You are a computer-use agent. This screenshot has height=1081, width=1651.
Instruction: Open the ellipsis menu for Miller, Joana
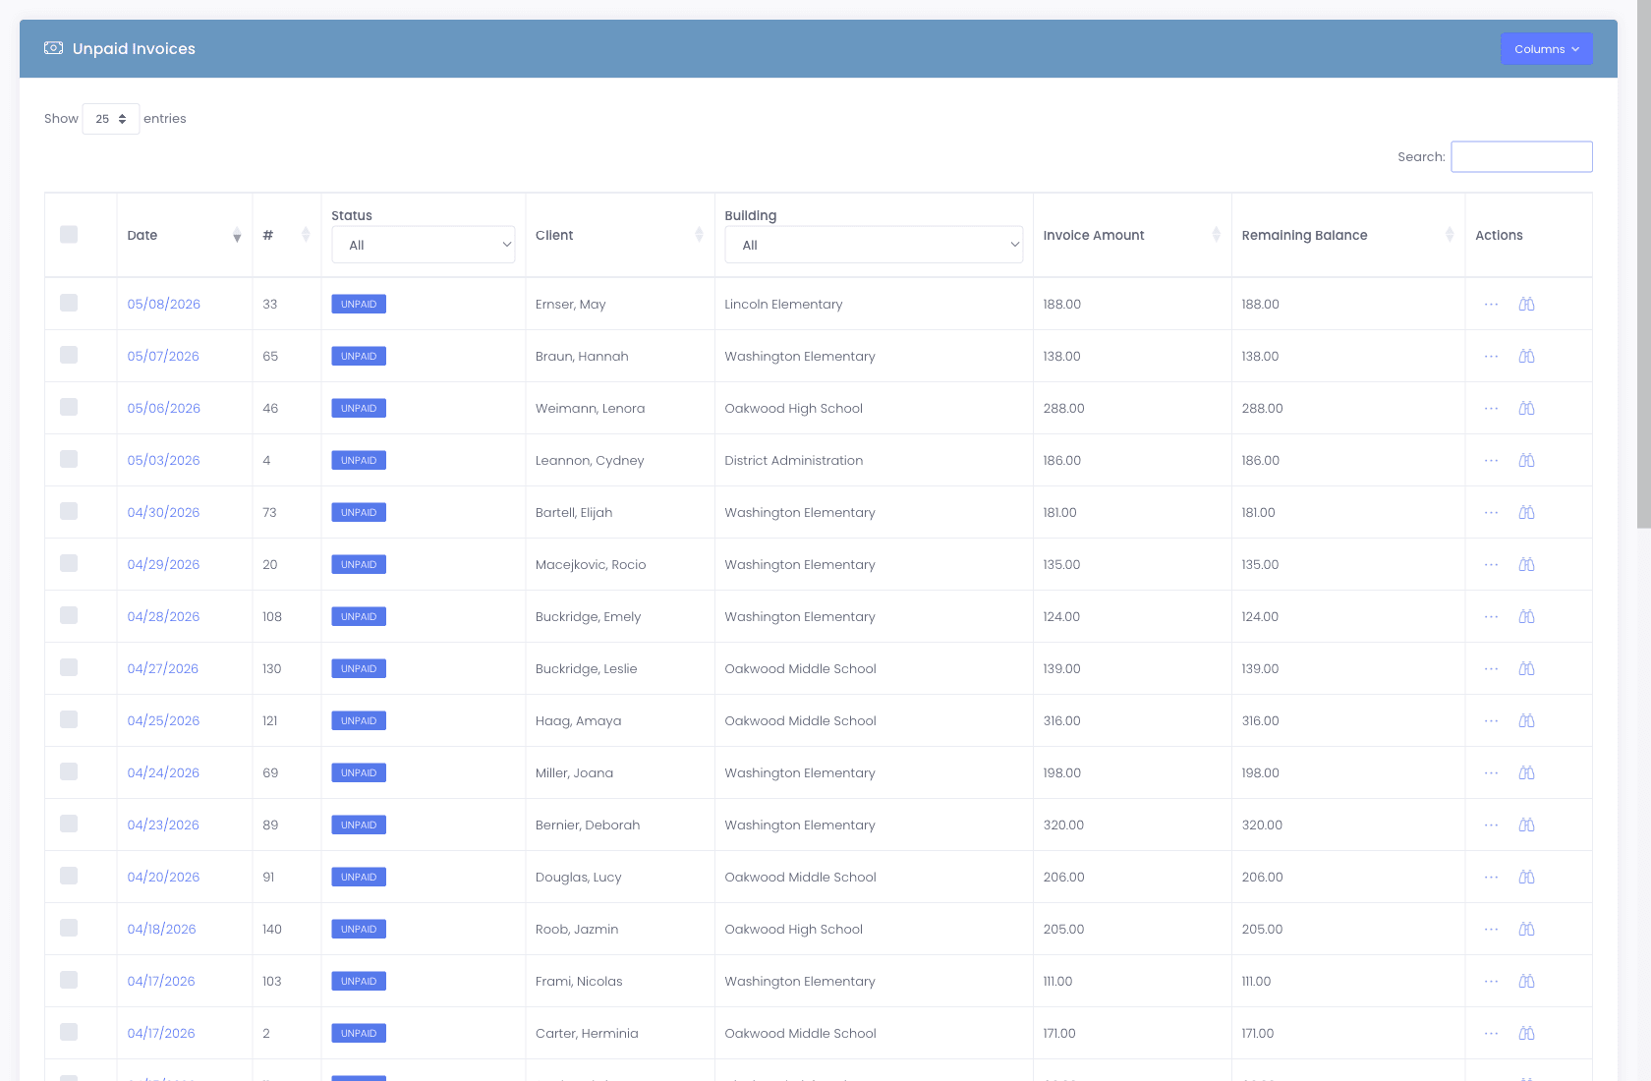1491,773
